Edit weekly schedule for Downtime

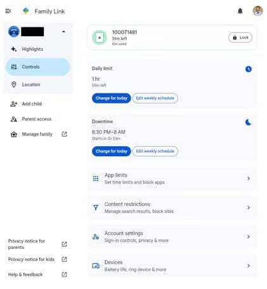point(155,151)
